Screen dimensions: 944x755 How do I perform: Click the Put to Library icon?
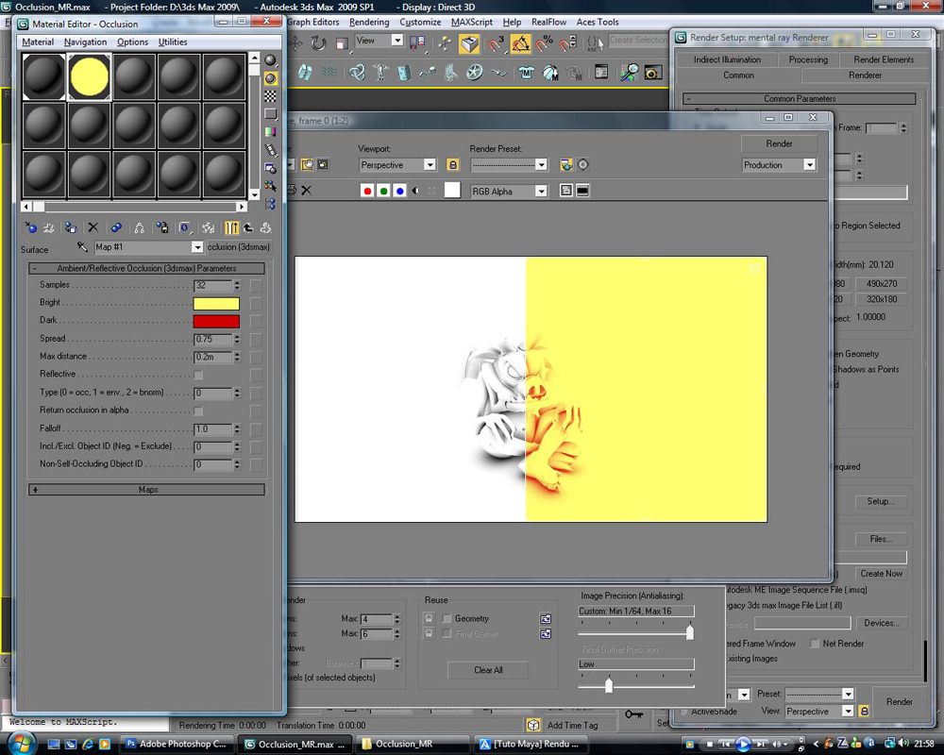pos(160,227)
